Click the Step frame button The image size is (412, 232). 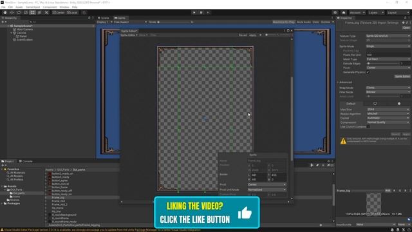(208, 13)
